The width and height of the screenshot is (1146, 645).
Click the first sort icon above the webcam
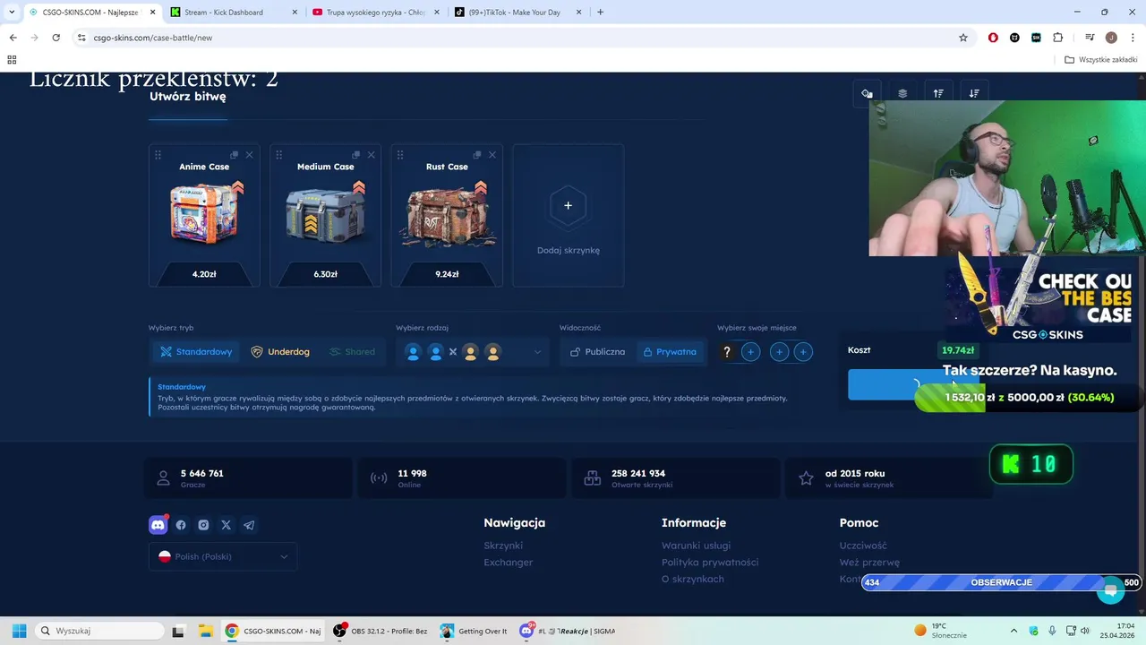[867, 93]
